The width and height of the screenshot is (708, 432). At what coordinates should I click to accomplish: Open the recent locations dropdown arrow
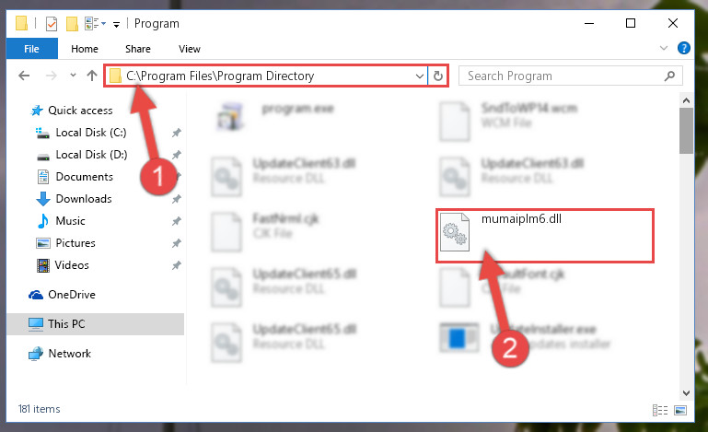tap(73, 75)
